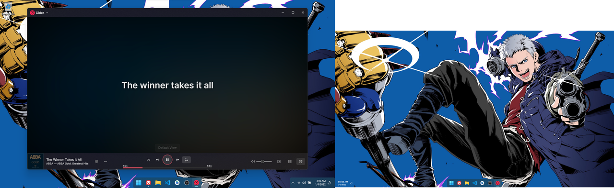
Task: Click the gear icon beside song title
Action: pos(96,161)
